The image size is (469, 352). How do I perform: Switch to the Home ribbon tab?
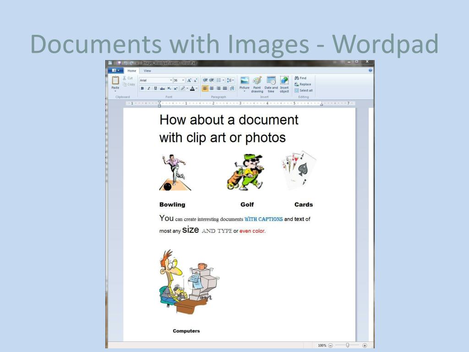pos(131,71)
